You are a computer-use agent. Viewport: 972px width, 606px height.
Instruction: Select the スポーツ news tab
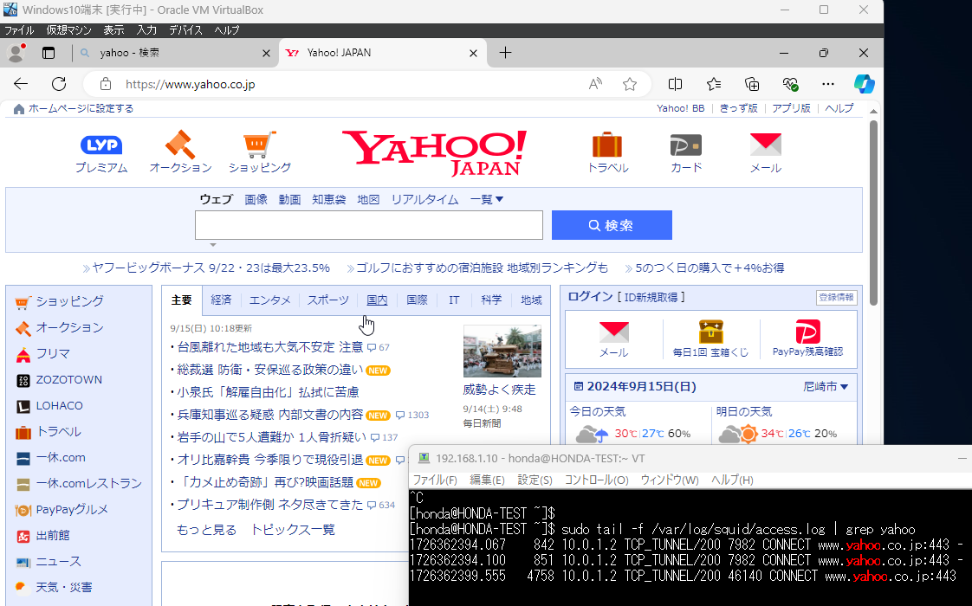pos(328,300)
